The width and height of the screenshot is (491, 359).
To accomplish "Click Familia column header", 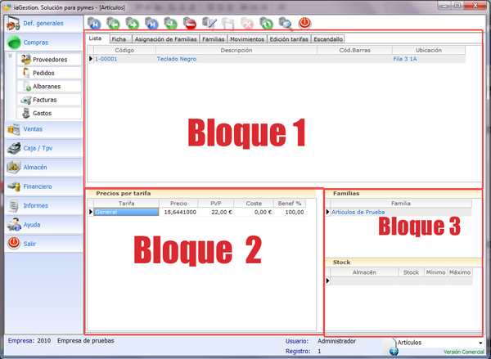I will coord(401,204).
